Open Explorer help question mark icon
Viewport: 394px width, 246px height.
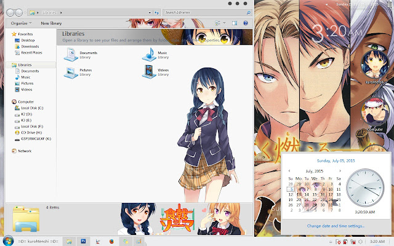246,23
